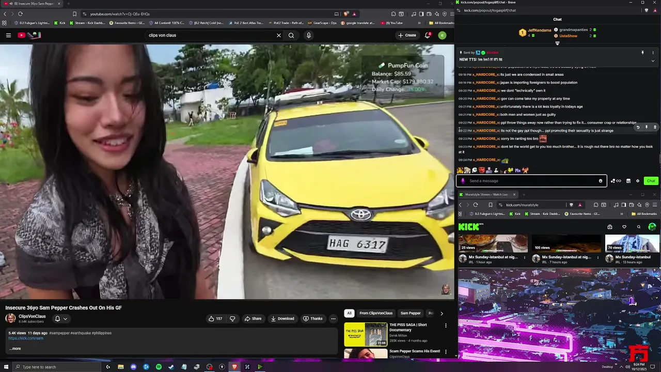Open Kick chat settings gear
Viewport: 661px width, 372px height.
coord(638,181)
